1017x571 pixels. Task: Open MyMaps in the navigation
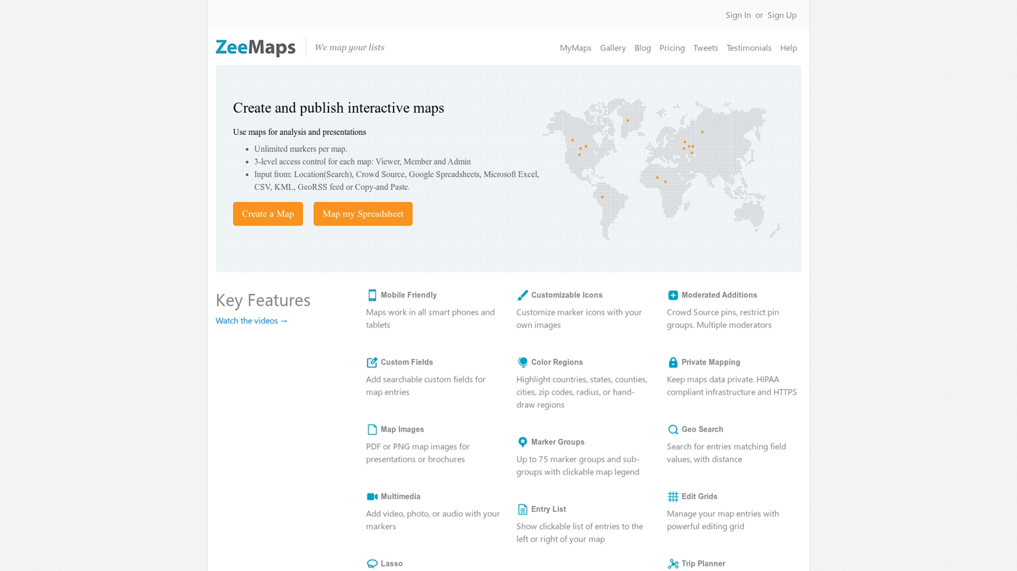[x=576, y=48]
